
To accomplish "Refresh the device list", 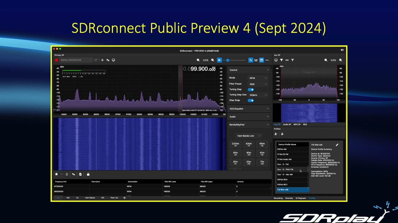I will 96,60.
